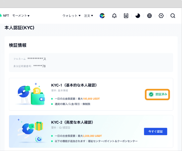Screen dimensions: 182x151
Task: Click the 検証情報 section heading
Action: point(18,45)
